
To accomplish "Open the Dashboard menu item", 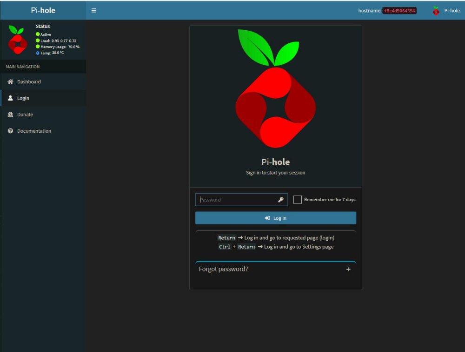I will pos(43,81).
